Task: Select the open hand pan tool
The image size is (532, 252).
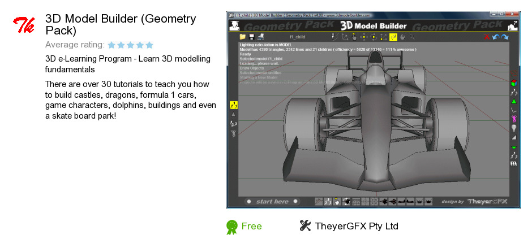Action: (402, 37)
